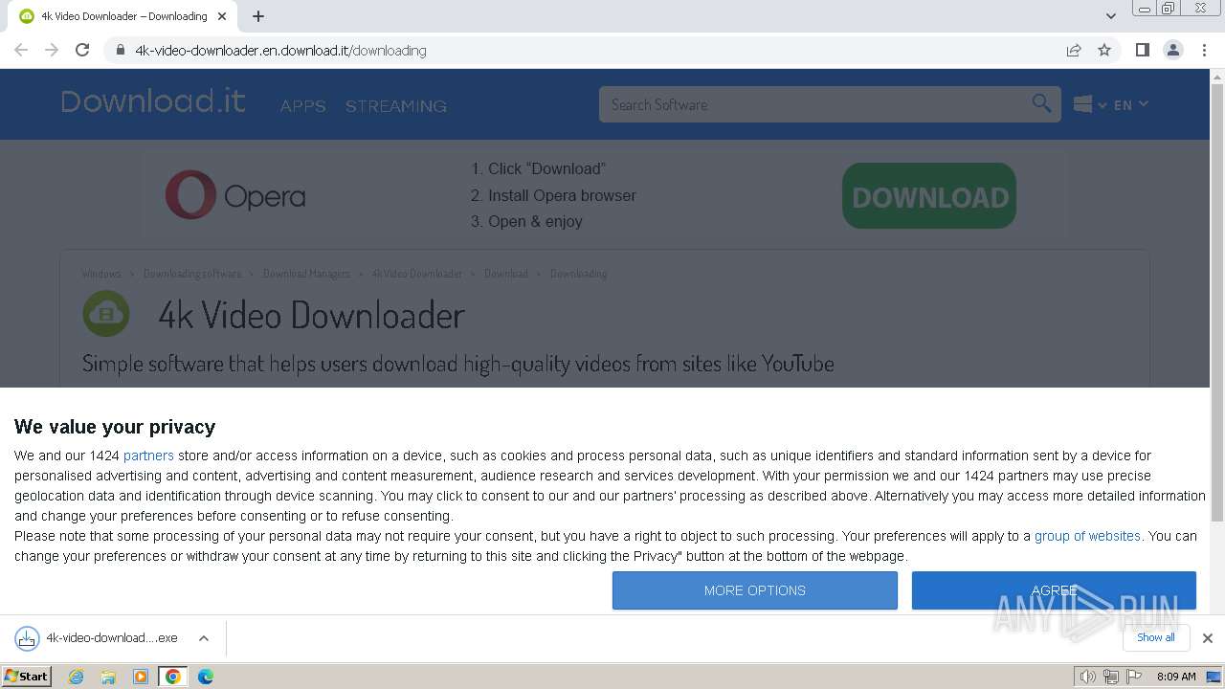Image resolution: width=1225 pixels, height=689 pixels.
Task: Click the browser forward arrow
Action: [52, 50]
